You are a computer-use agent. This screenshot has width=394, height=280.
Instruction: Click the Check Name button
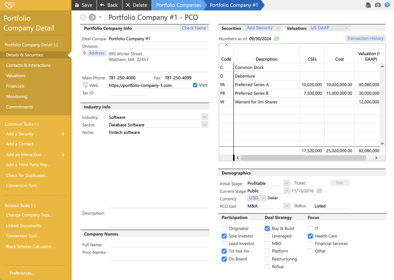click(x=194, y=28)
